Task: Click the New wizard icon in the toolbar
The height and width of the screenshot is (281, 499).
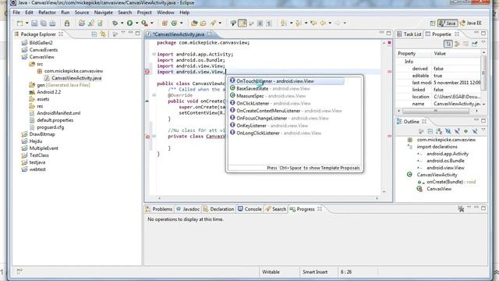Action: tap(19, 23)
